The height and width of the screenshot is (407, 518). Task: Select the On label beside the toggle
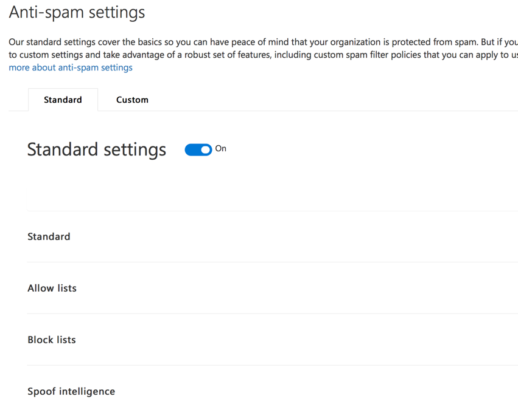point(220,148)
